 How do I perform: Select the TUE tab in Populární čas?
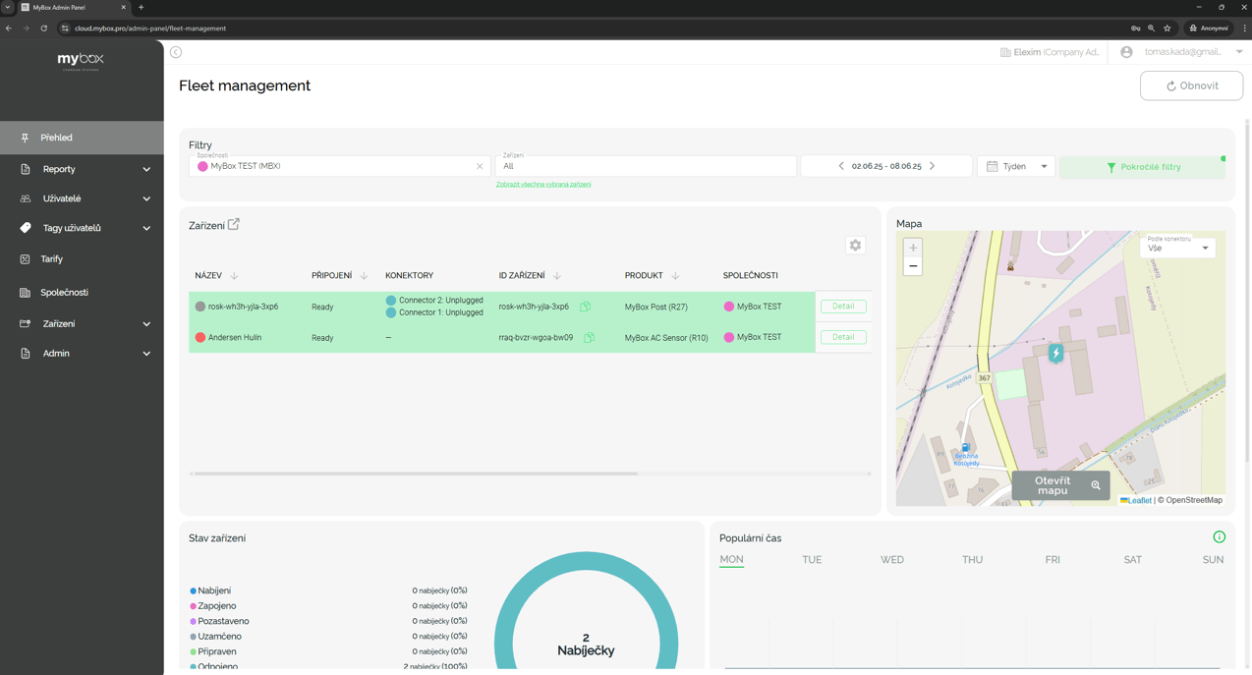pyautogui.click(x=812, y=560)
